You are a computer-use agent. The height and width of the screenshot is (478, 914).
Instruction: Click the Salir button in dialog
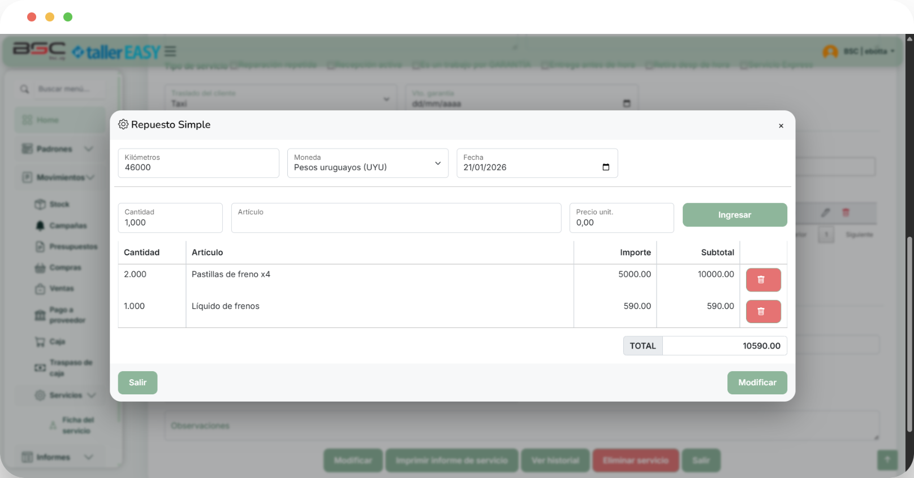[x=137, y=383]
